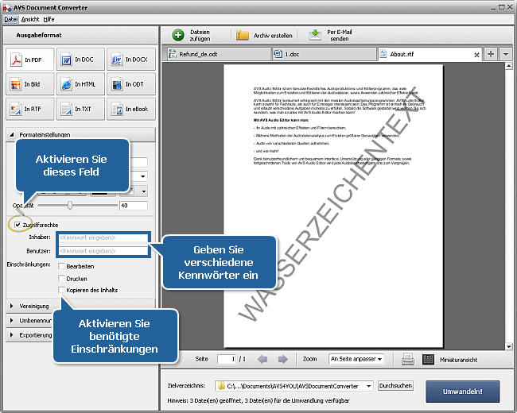
Task: Click the Umwandeln! convert button
Action: (463, 392)
